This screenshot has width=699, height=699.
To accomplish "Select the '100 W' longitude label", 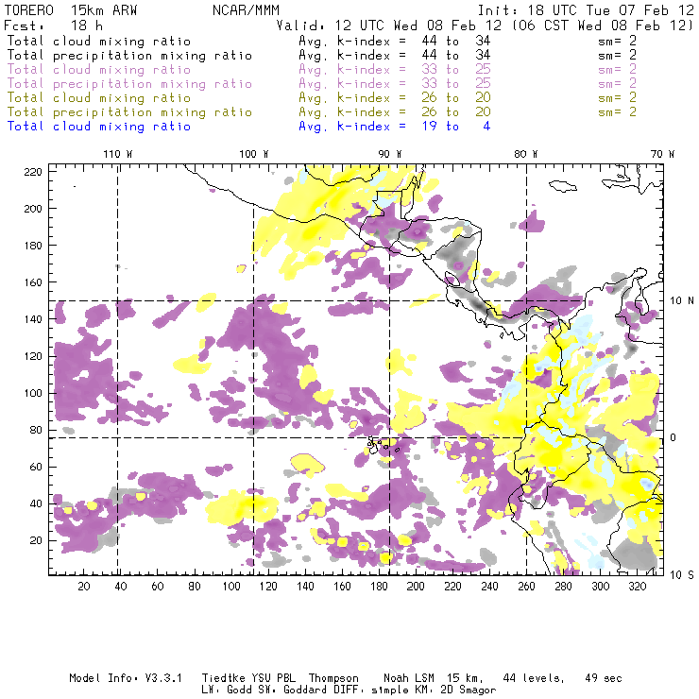I will 254,154.
